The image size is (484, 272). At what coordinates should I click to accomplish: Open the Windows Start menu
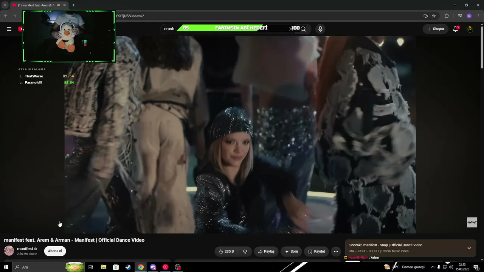(x=6, y=267)
